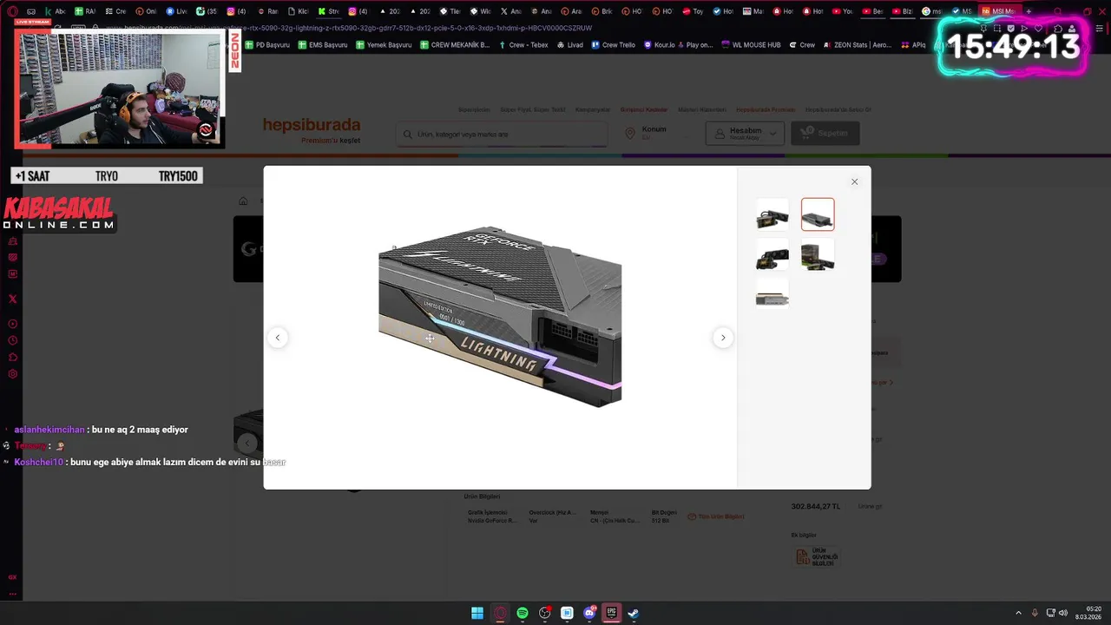Switch to the 'Toy' browser tab
This screenshot has width=1111, height=625.
coord(693,11)
